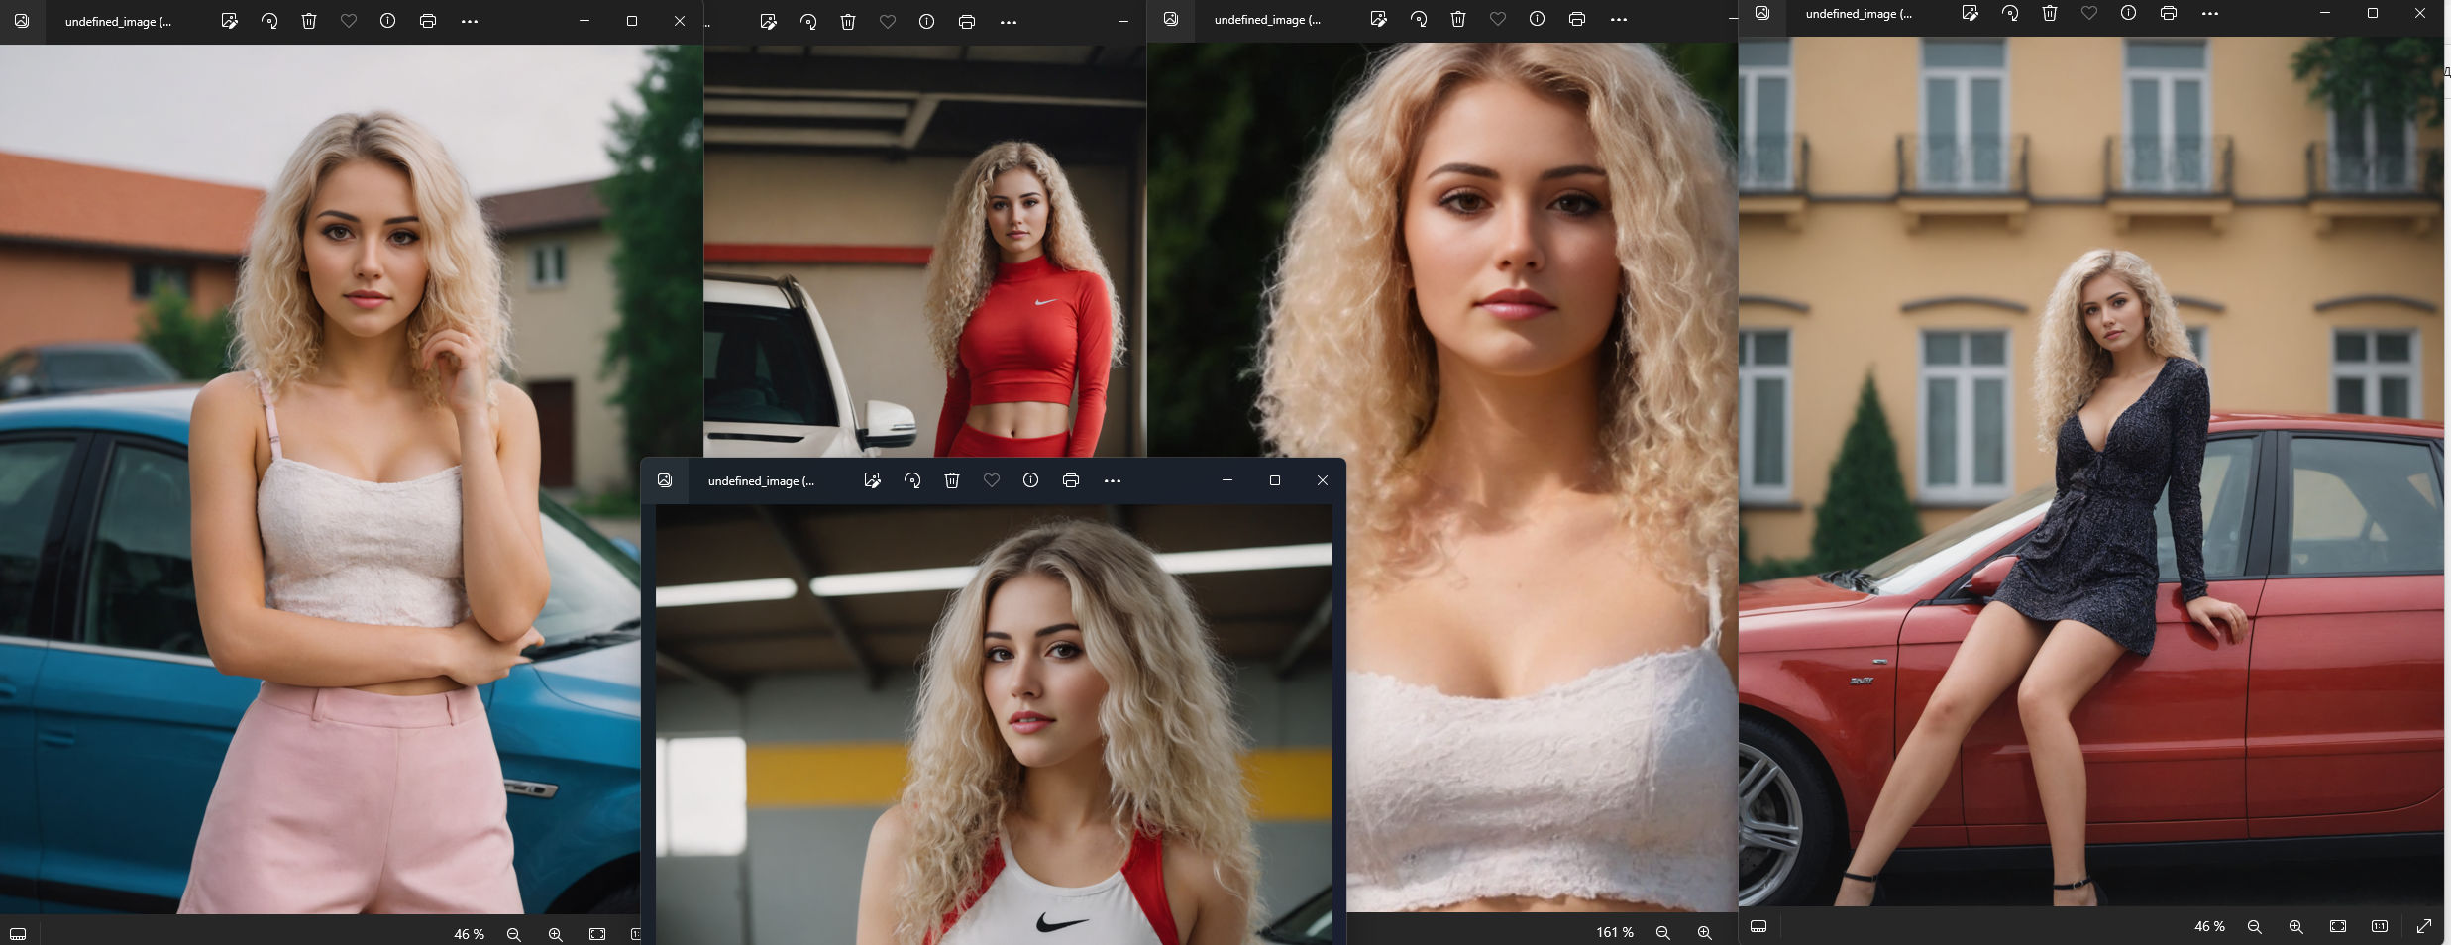Show file info in close-up portrait window
This screenshot has width=2451, height=945.
pyautogui.click(x=1538, y=19)
